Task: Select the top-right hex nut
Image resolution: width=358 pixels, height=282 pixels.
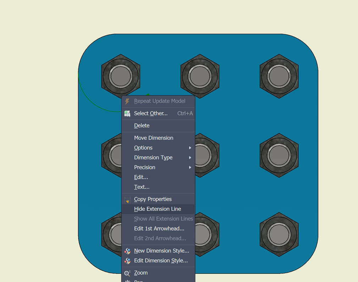Action: tap(279, 76)
